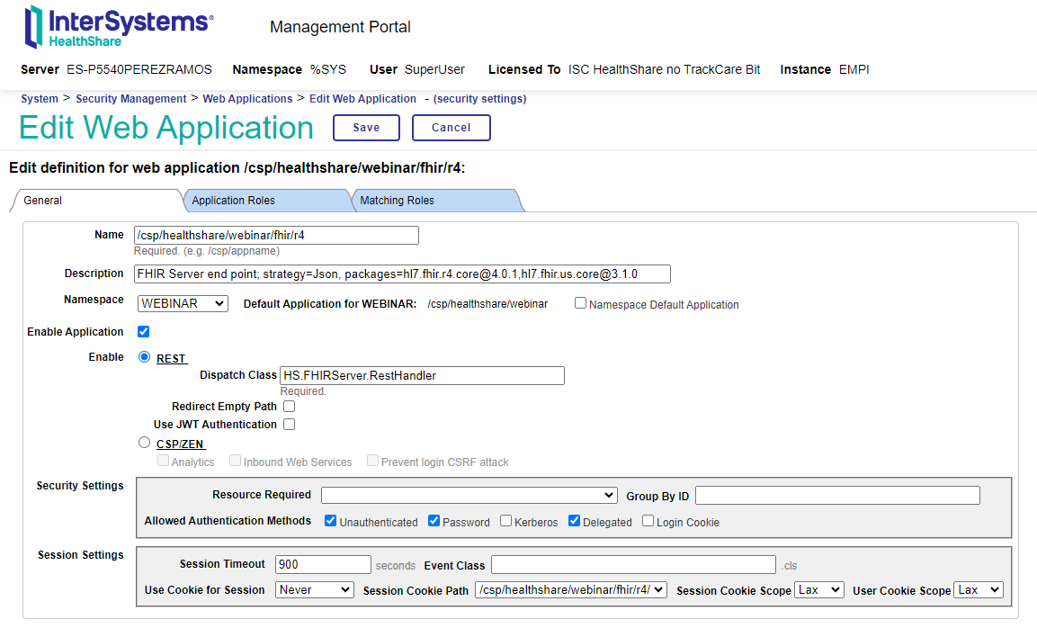The height and width of the screenshot is (637, 1037).
Task: Expand the Resource Required dropdown
Action: tap(469, 496)
